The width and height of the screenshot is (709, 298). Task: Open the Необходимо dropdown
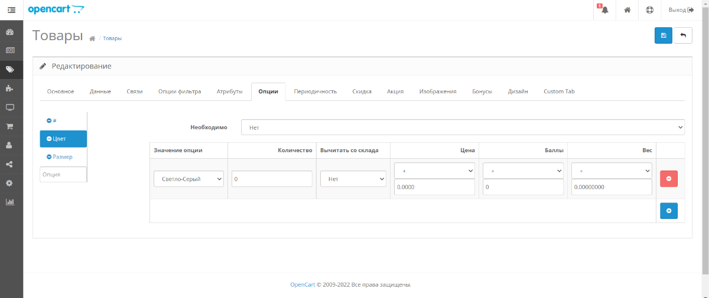(463, 127)
